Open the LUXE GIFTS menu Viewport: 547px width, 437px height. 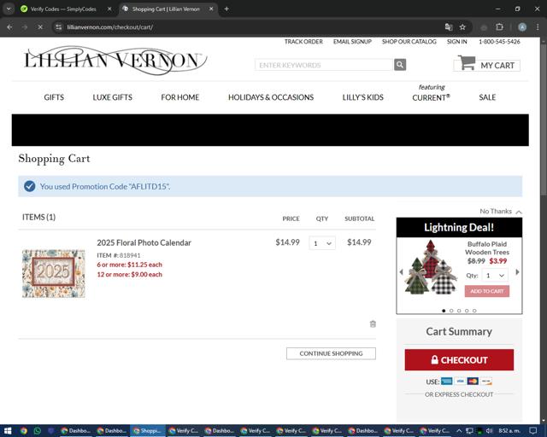point(112,97)
